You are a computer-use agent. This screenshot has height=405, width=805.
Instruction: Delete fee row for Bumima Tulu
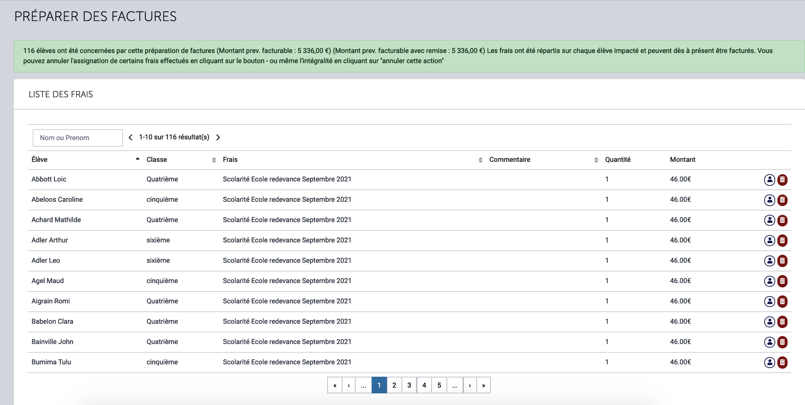tap(782, 363)
